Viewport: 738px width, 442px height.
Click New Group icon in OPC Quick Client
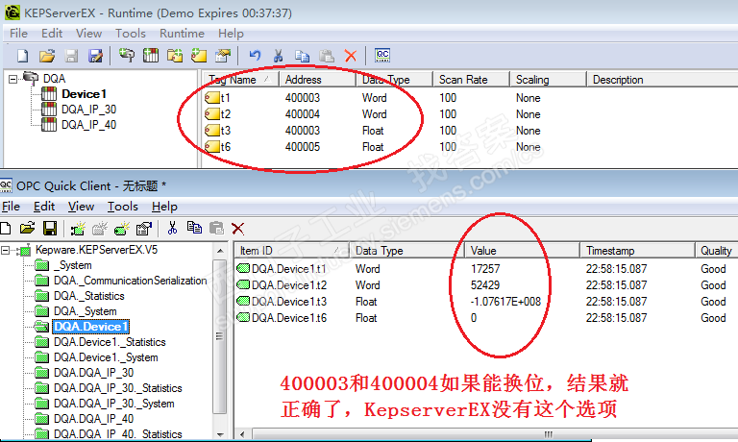(x=100, y=229)
